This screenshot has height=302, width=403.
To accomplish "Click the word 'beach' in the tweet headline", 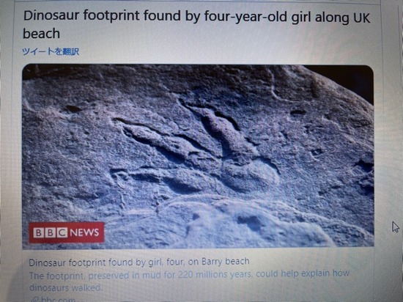I will (x=41, y=34).
